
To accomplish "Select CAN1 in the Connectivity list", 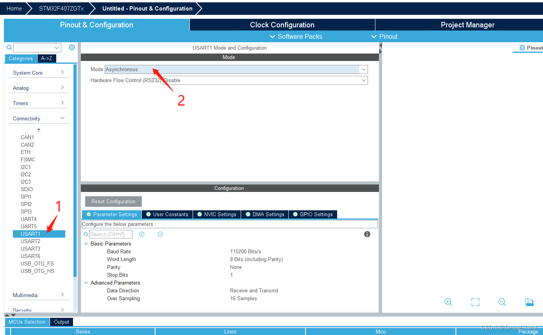I will click(27, 137).
